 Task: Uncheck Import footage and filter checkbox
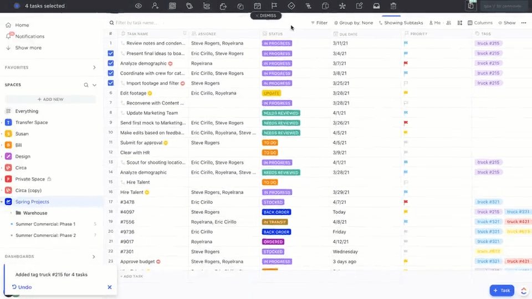tap(111, 83)
